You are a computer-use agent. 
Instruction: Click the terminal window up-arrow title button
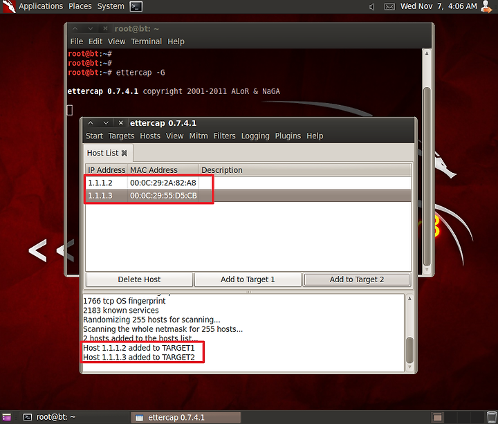click(x=75, y=28)
